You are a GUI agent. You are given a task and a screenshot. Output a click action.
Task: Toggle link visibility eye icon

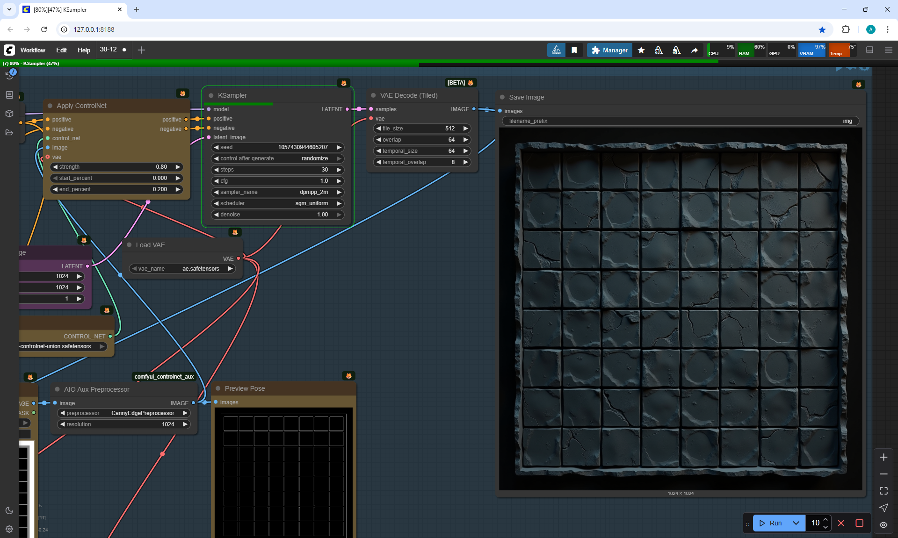pyautogui.click(x=884, y=524)
